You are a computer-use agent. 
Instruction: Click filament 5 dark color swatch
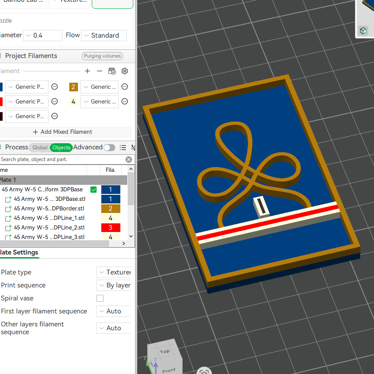point(1,116)
